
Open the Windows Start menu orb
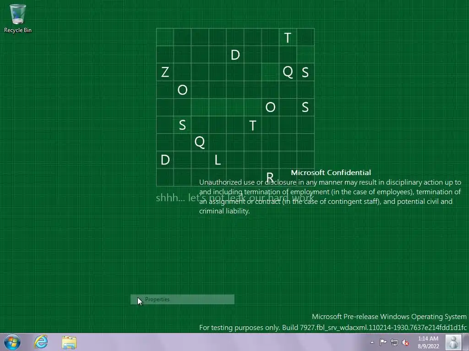click(x=12, y=342)
